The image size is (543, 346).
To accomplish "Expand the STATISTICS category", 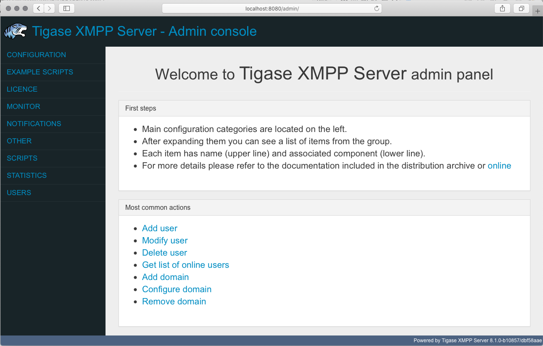I will point(53,176).
